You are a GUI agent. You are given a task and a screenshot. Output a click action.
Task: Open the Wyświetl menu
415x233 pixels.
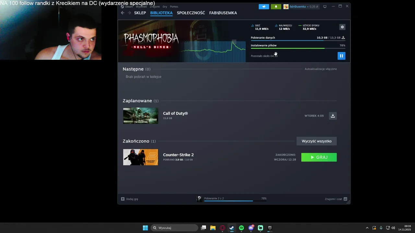coord(141,6)
